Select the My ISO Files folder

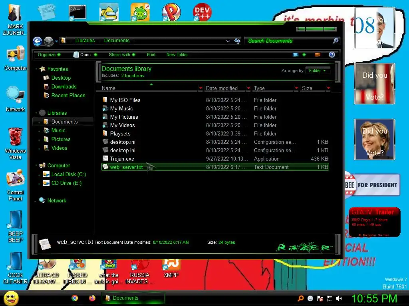(125, 100)
